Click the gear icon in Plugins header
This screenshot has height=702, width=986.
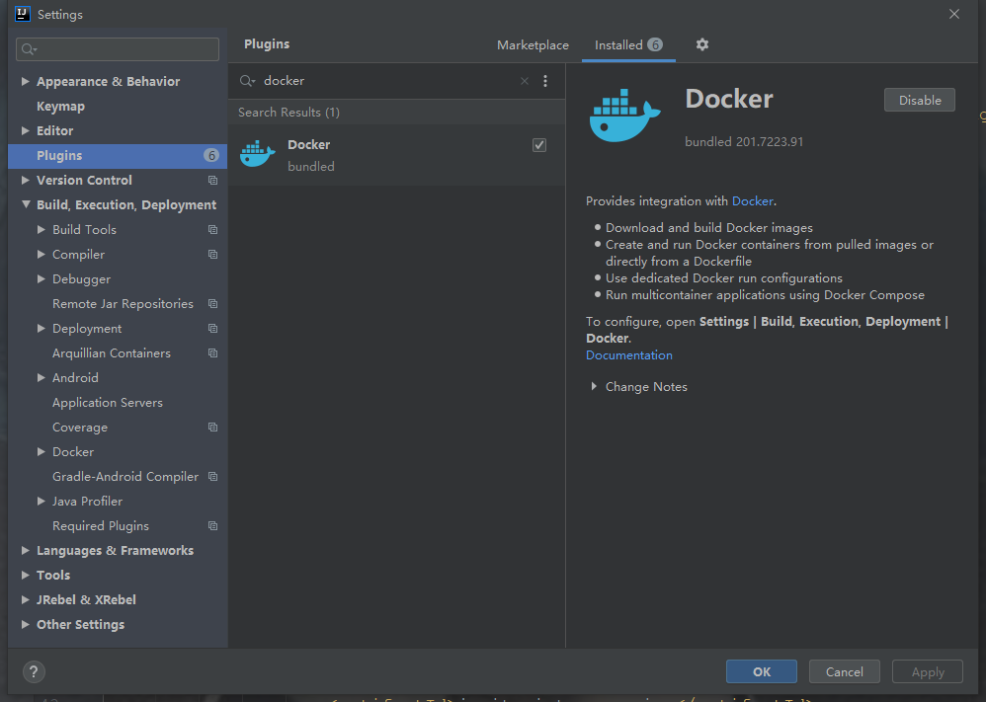pyautogui.click(x=702, y=44)
